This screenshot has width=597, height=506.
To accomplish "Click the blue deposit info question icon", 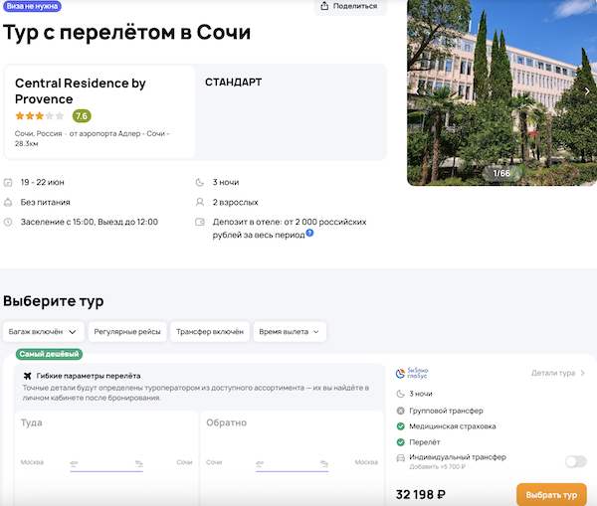I will pyautogui.click(x=310, y=233).
